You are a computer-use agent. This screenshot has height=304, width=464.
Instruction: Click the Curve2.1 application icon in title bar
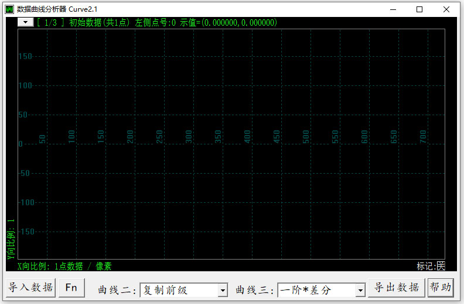point(9,9)
